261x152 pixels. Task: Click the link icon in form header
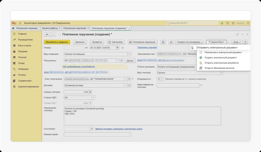click(x=237, y=34)
